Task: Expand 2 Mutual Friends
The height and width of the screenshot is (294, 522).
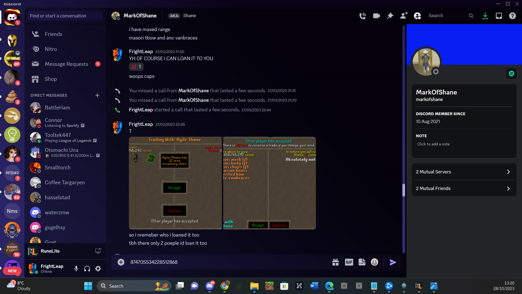Action: coord(464,188)
